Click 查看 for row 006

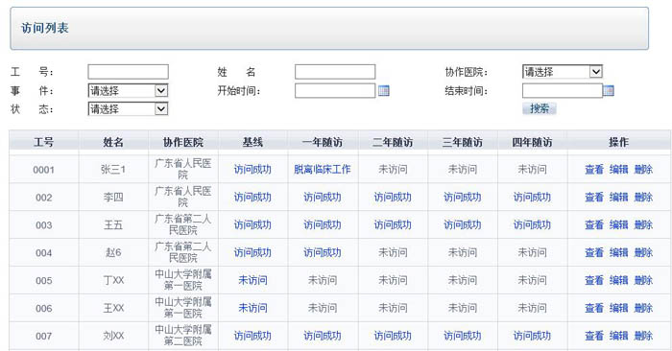(594, 308)
